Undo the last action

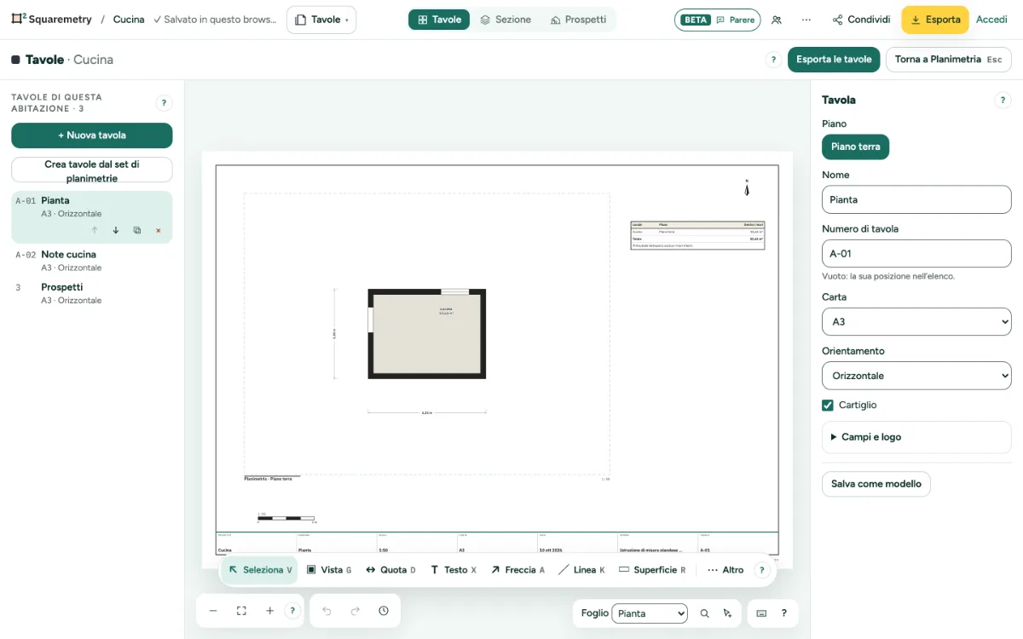coord(327,611)
